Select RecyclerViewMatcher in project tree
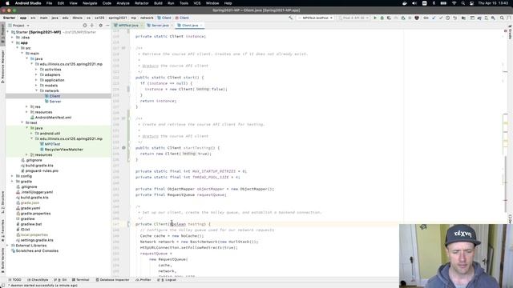The height and width of the screenshot is (288, 513). (64, 150)
